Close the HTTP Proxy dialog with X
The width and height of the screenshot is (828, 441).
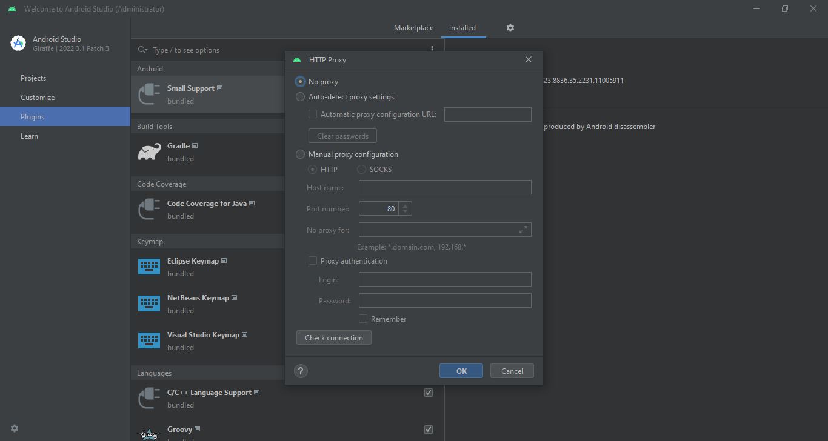click(x=529, y=59)
